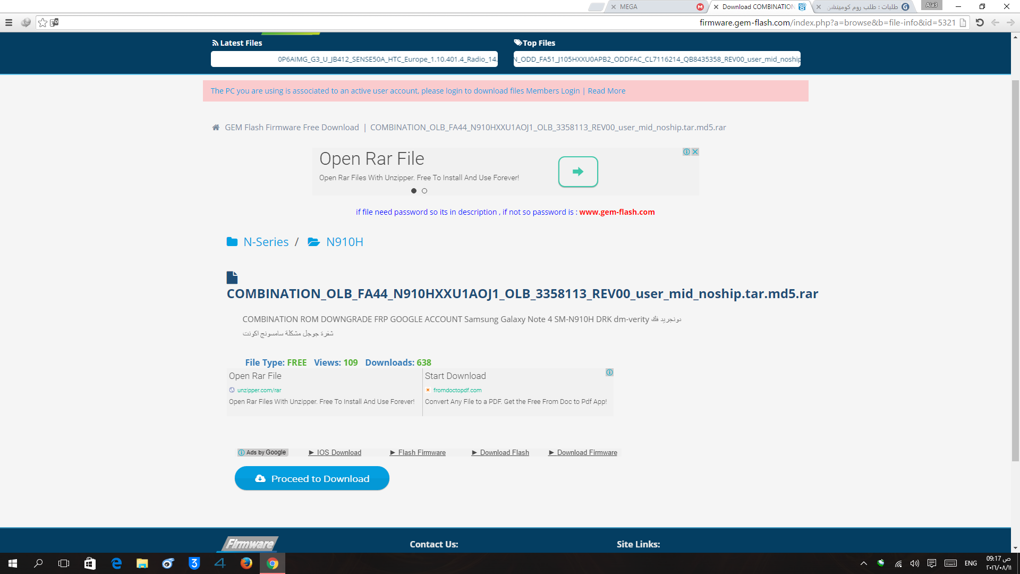Click the Open Rar File lower ad title
The height and width of the screenshot is (574, 1020).
point(255,376)
